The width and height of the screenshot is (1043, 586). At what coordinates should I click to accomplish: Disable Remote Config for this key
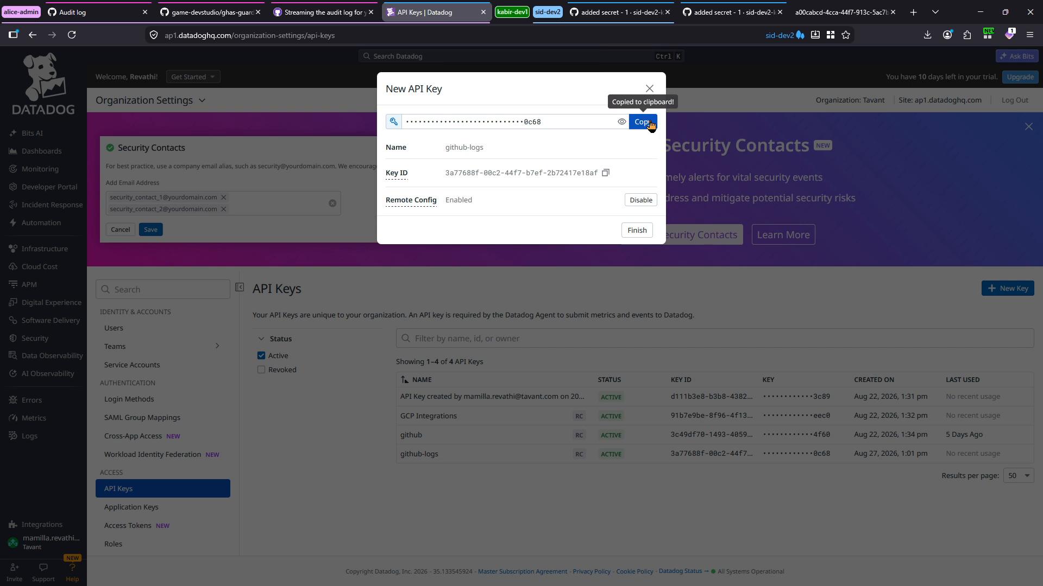640,200
